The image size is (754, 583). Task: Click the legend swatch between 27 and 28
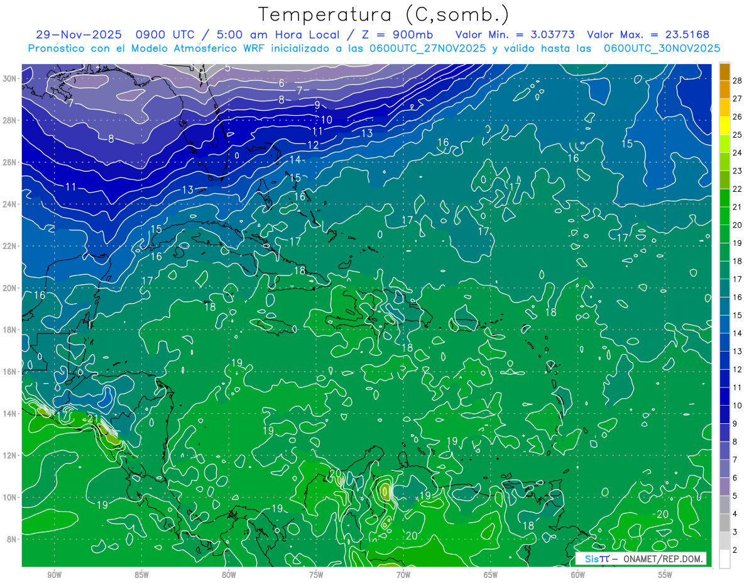(724, 89)
